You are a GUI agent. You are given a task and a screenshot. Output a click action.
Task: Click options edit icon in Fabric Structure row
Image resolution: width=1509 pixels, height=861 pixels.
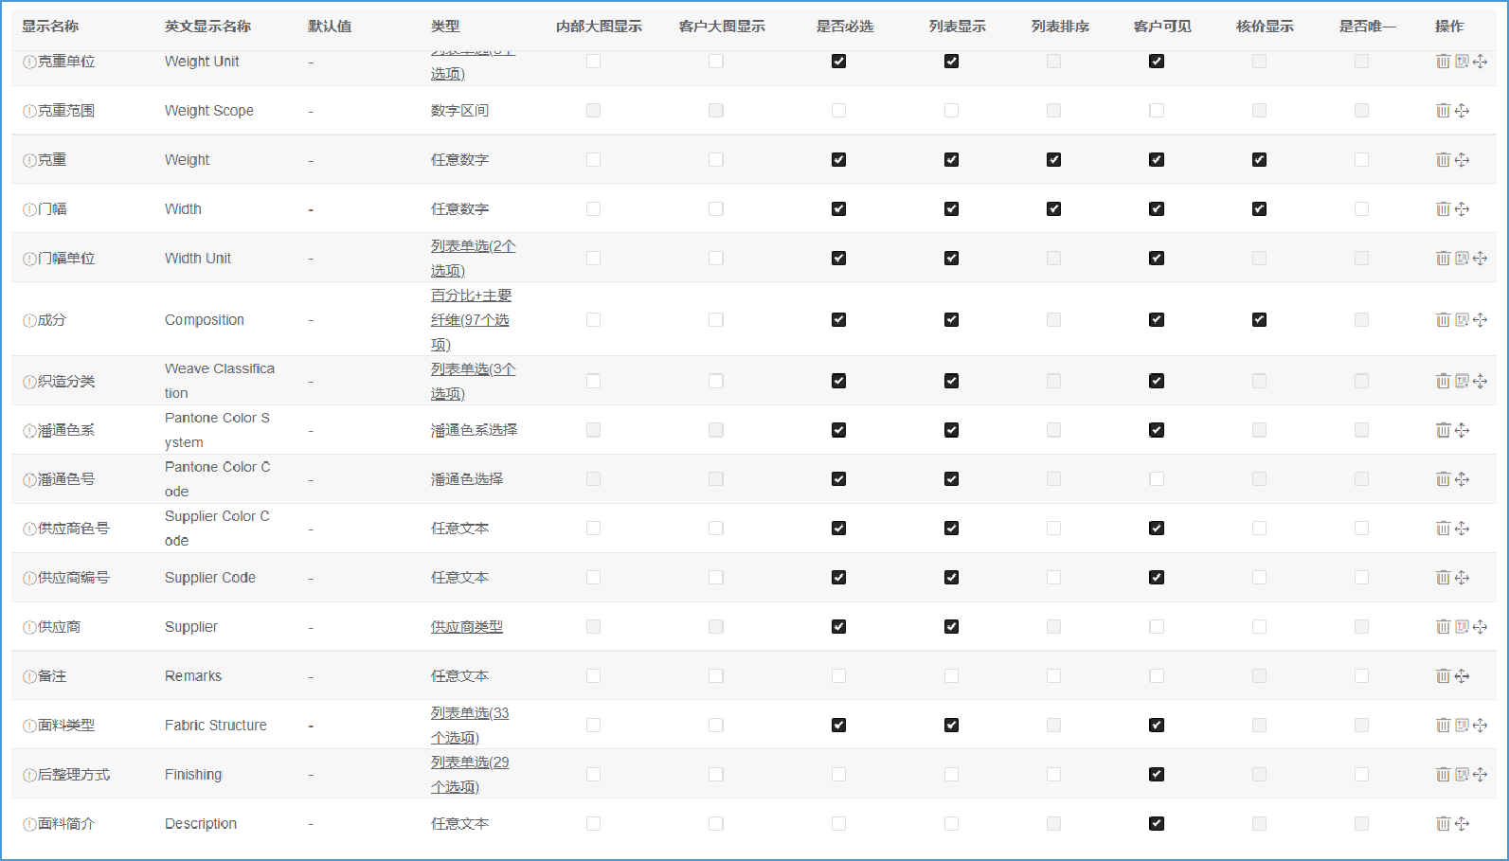coord(1462,726)
